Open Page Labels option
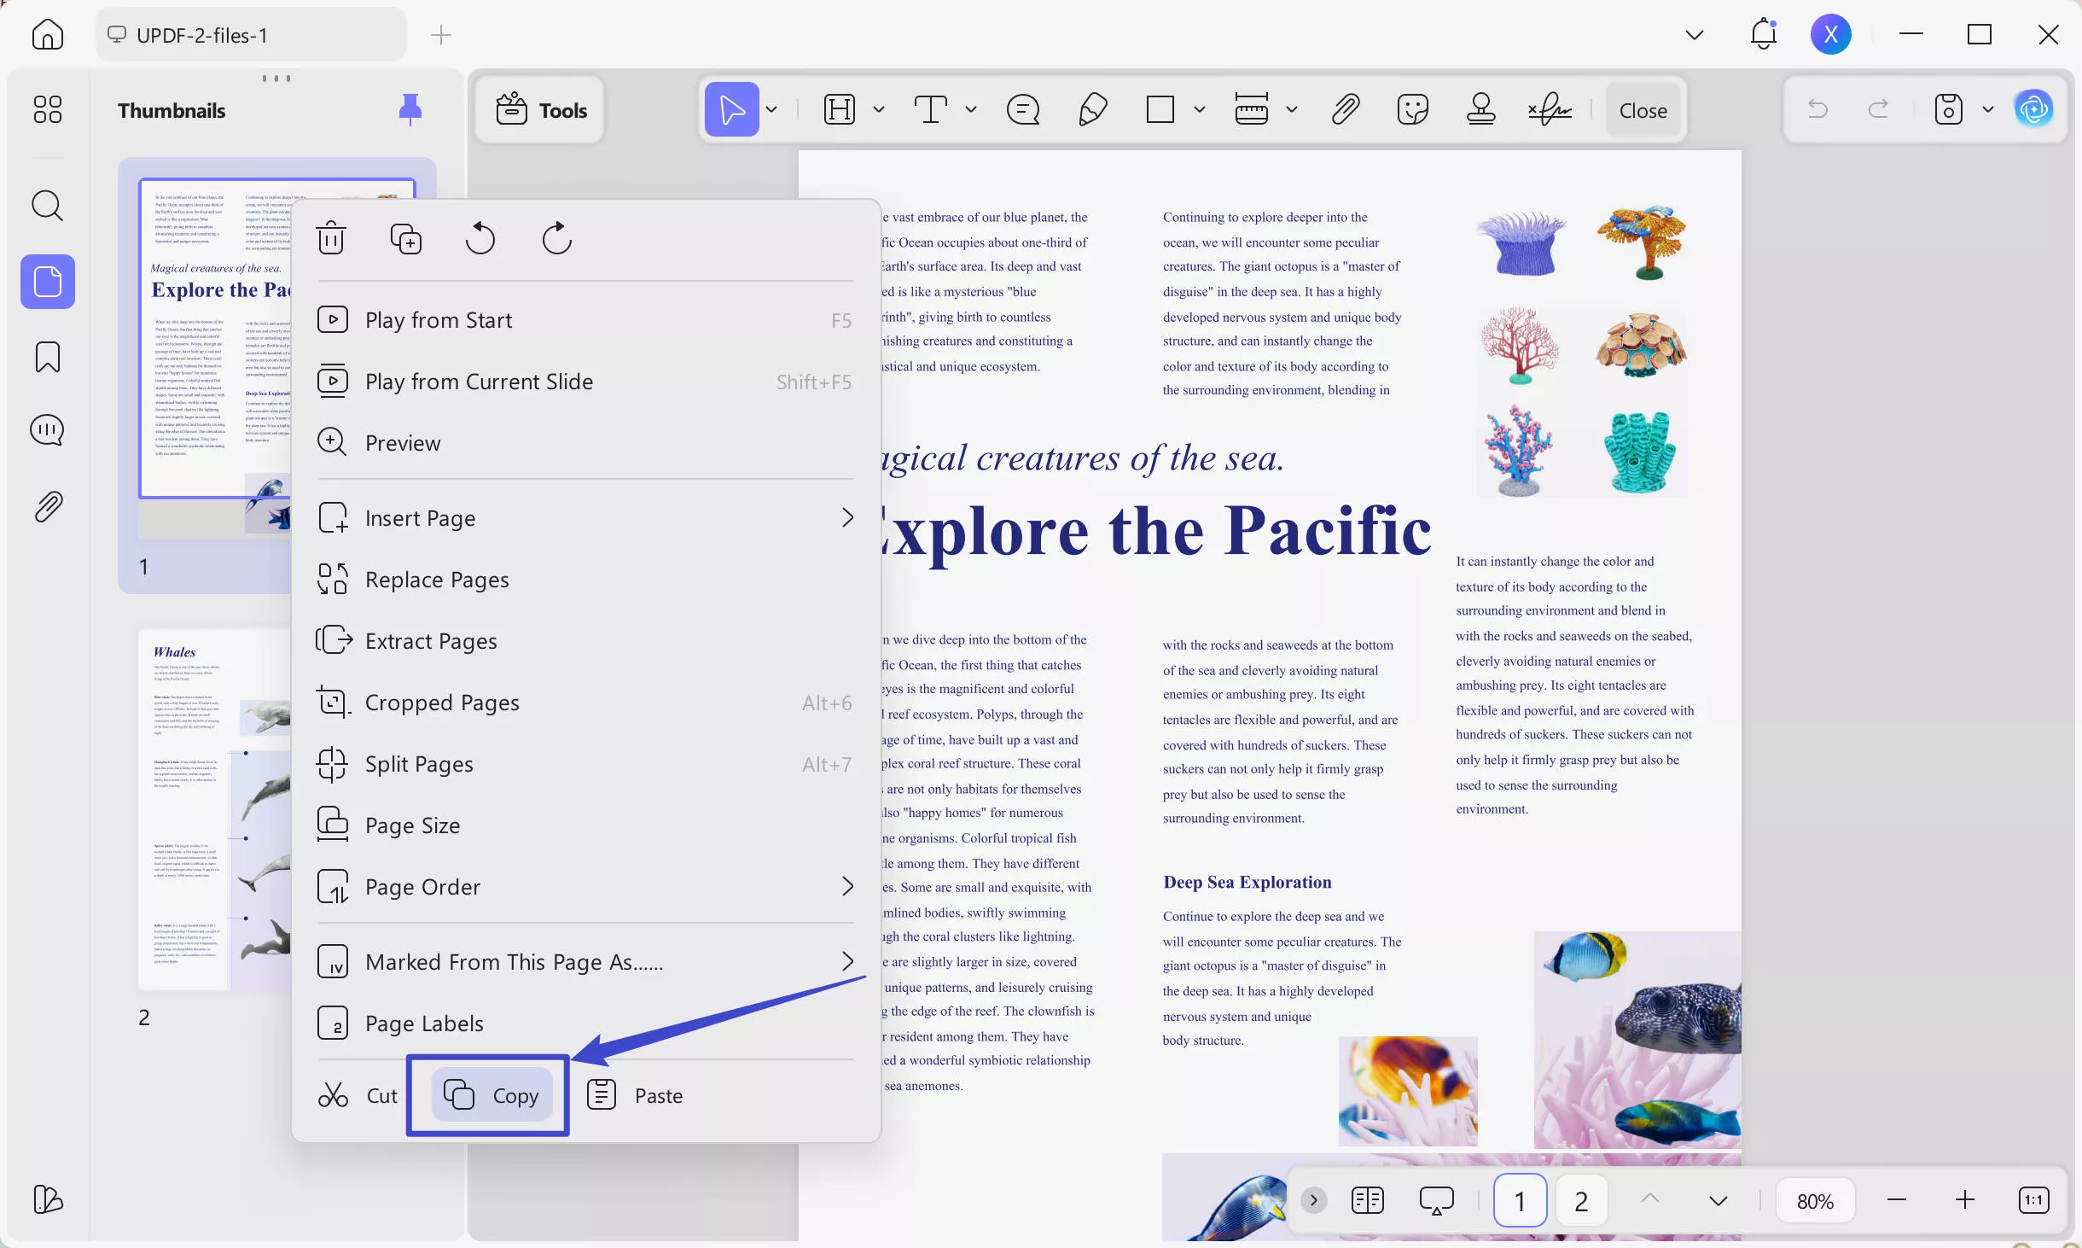The height and width of the screenshot is (1248, 2082). tap(585, 1023)
